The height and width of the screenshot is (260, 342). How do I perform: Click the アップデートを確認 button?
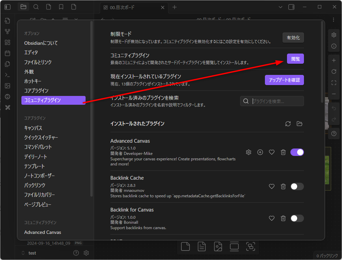click(284, 80)
